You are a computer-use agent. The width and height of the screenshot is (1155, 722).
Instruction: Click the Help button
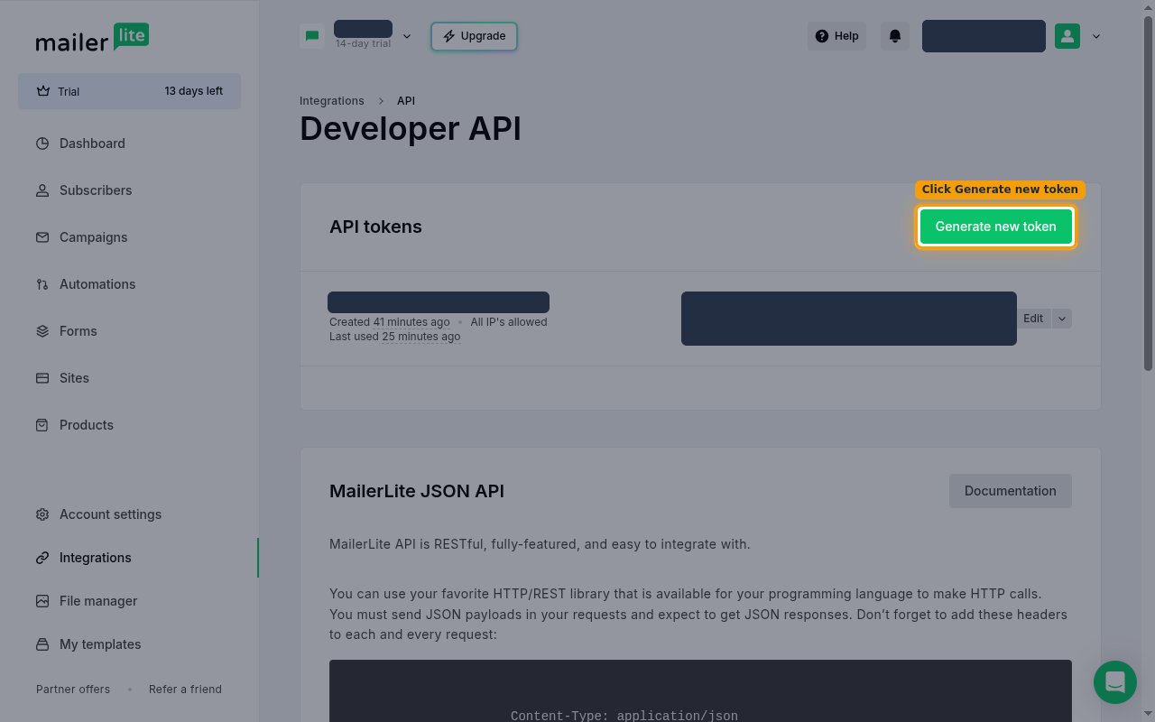click(836, 36)
